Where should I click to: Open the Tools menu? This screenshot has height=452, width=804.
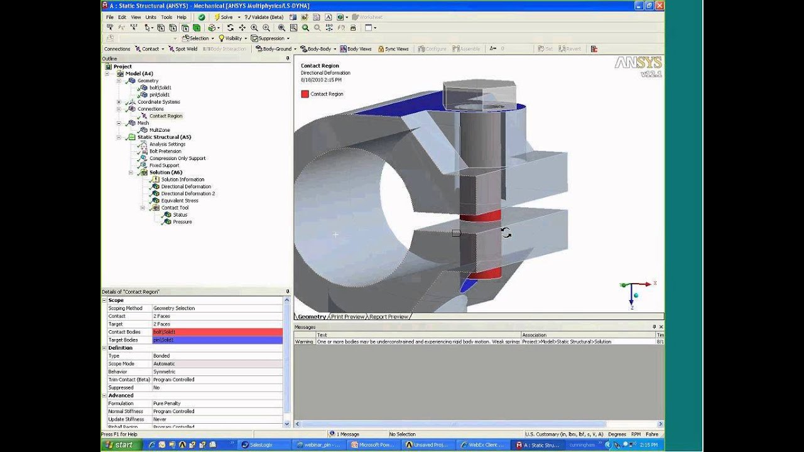[x=166, y=17]
